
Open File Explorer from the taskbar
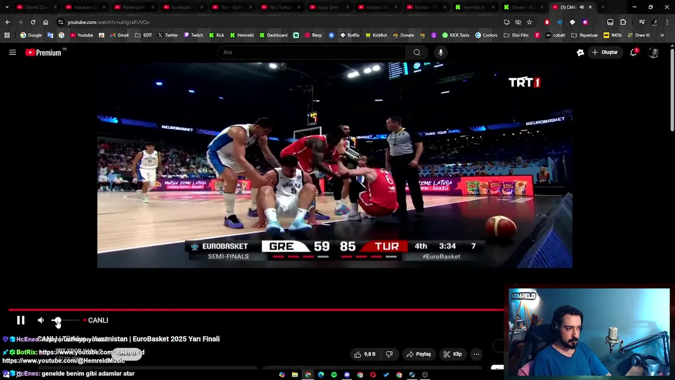[295, 375]
